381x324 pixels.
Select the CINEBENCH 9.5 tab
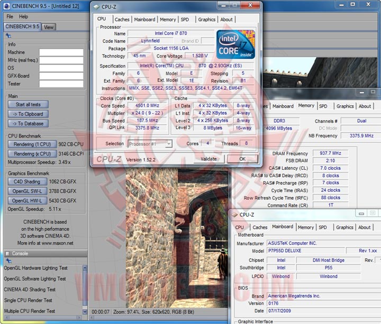pos(22,26)
